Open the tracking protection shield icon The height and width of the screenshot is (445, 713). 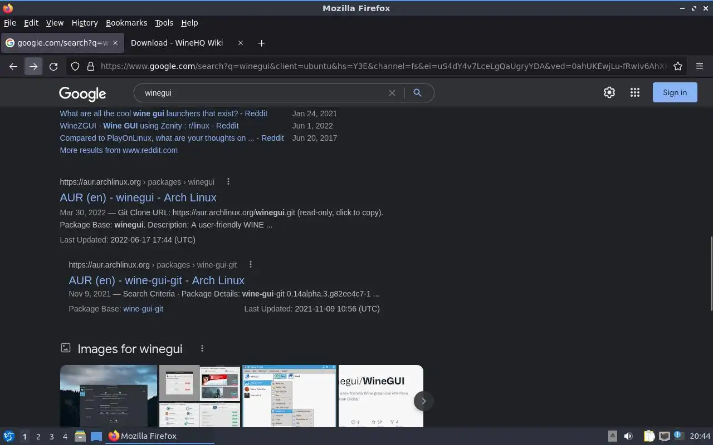(75, 66)
